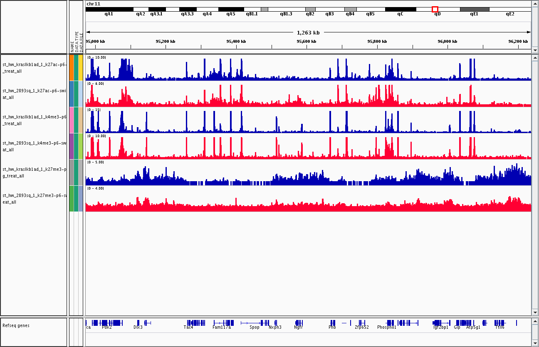Click the pink attribute swatch of k4me3 kraslkb1 track
Image resolution: width=539 pixels, height=347 pixels.
click(72, 120)
